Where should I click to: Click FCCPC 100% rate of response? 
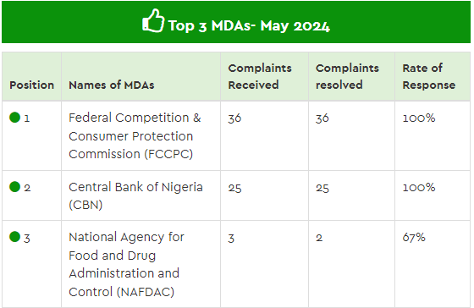pos(419,118)
